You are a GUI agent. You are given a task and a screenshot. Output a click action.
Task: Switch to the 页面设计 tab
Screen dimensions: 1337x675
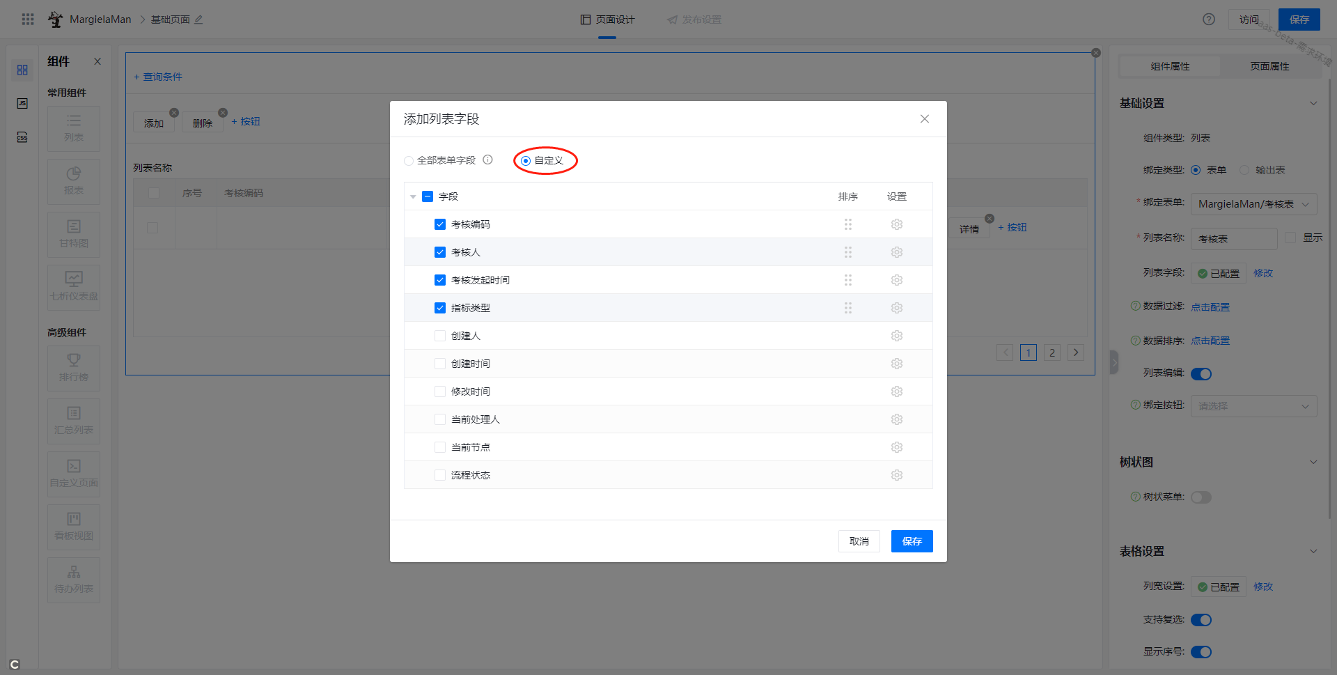(x=607, y=20)
